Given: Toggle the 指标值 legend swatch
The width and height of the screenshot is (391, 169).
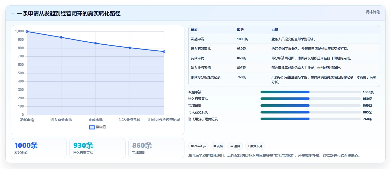Looking at the screenshot, I should point(92,127).
